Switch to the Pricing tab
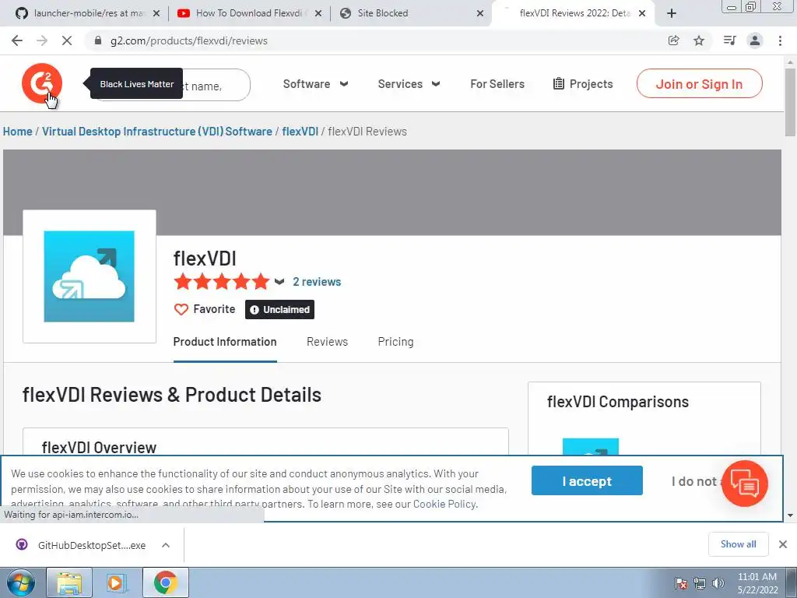Image resolution: width=797 pixels, height=598 pixels. (x=395, y=342)
